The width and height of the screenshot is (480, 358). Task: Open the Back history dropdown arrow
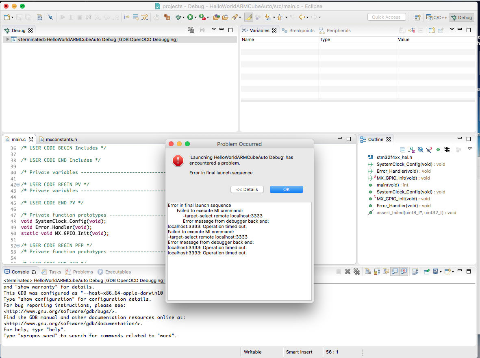point(307,17)
